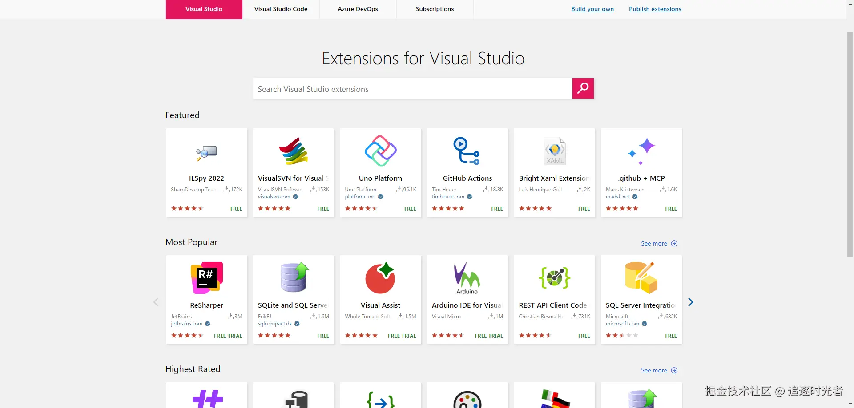
Task: Click the magnifier search button
Action: tap(583, 88)
